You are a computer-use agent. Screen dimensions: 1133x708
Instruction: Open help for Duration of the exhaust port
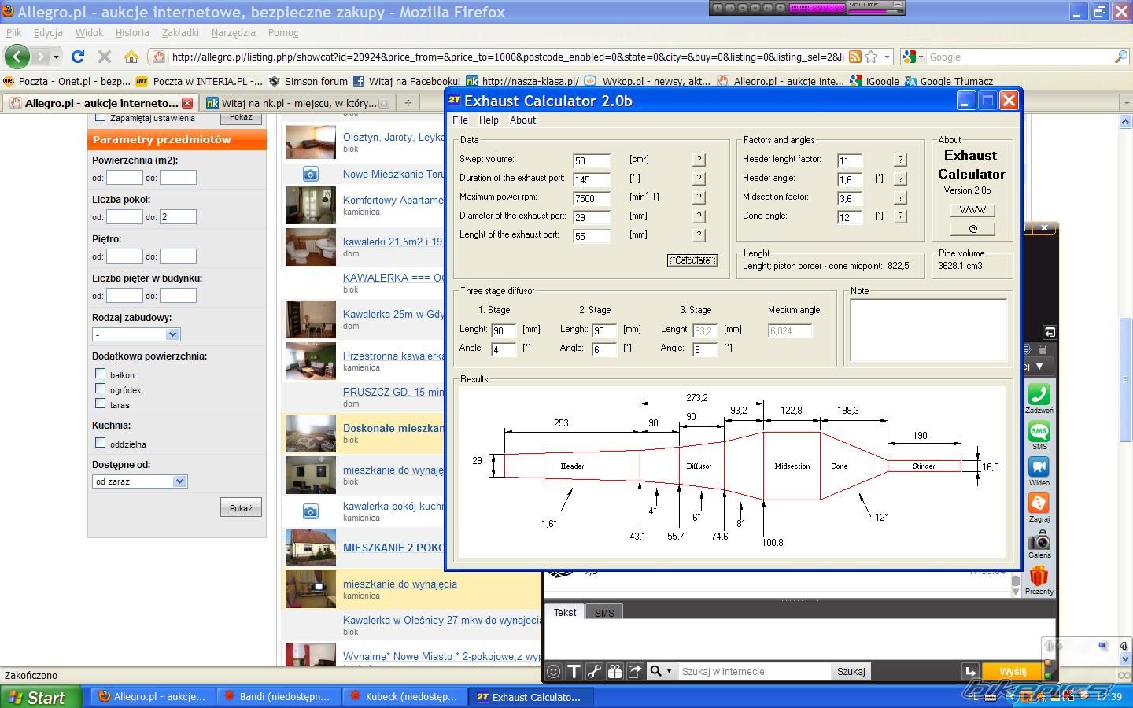[699, 179]
